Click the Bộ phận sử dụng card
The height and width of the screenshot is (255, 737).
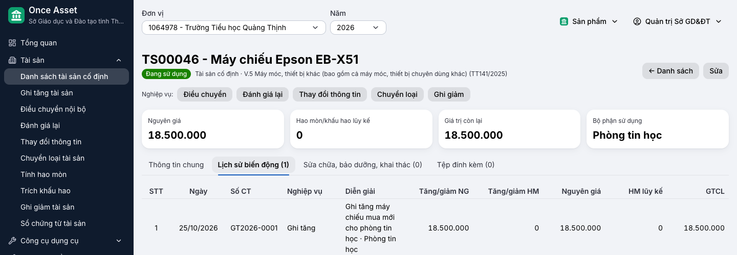(x=658, y=129)
